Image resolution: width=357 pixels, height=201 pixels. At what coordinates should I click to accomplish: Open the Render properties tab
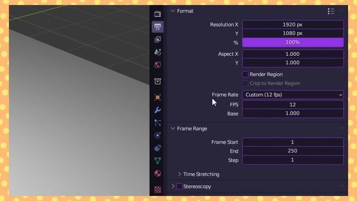tap(157, 14)
